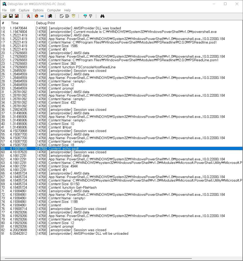Toggle Capture Kernel bug icon

point(36,16)
